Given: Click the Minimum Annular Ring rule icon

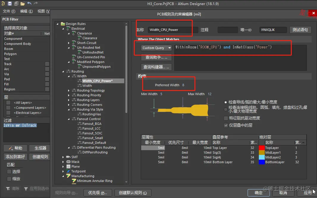Looking at the screenshot, I should tap(74, 181).
